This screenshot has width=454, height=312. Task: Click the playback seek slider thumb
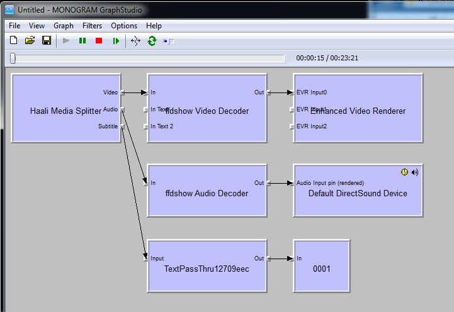[13, 58]
